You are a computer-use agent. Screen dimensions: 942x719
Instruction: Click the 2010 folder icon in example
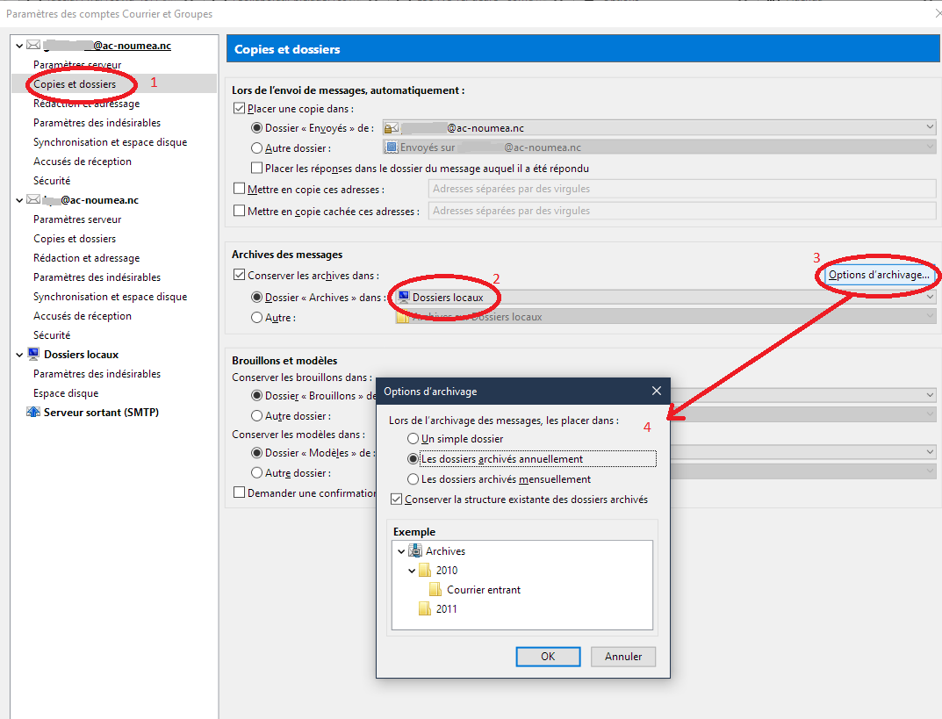[425, 571]
